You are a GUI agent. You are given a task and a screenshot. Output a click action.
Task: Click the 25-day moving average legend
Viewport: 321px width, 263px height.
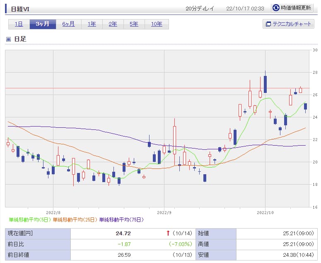point(75,219)
